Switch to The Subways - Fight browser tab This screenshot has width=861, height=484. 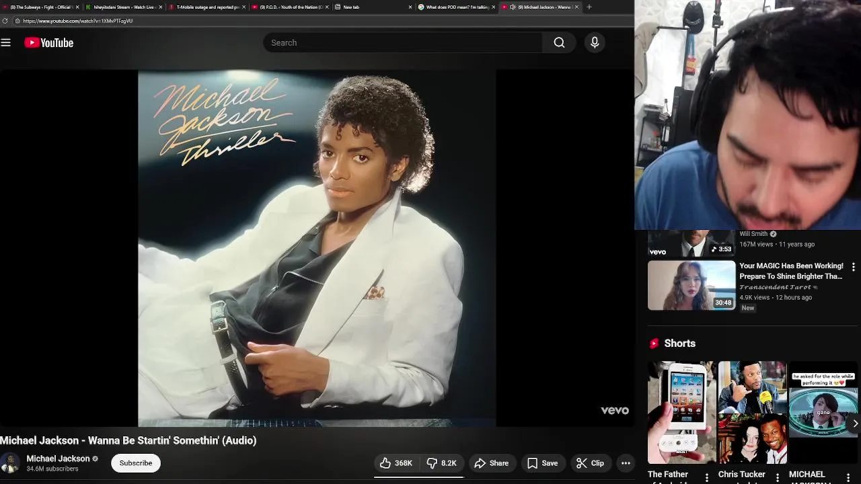(x=40, y=7)
